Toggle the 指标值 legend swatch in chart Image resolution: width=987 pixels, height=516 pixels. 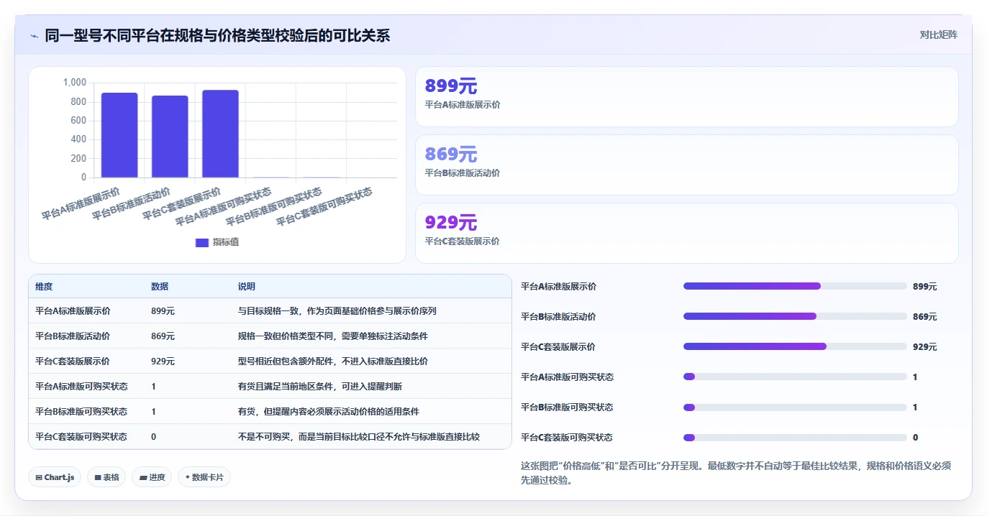[202, 243]
